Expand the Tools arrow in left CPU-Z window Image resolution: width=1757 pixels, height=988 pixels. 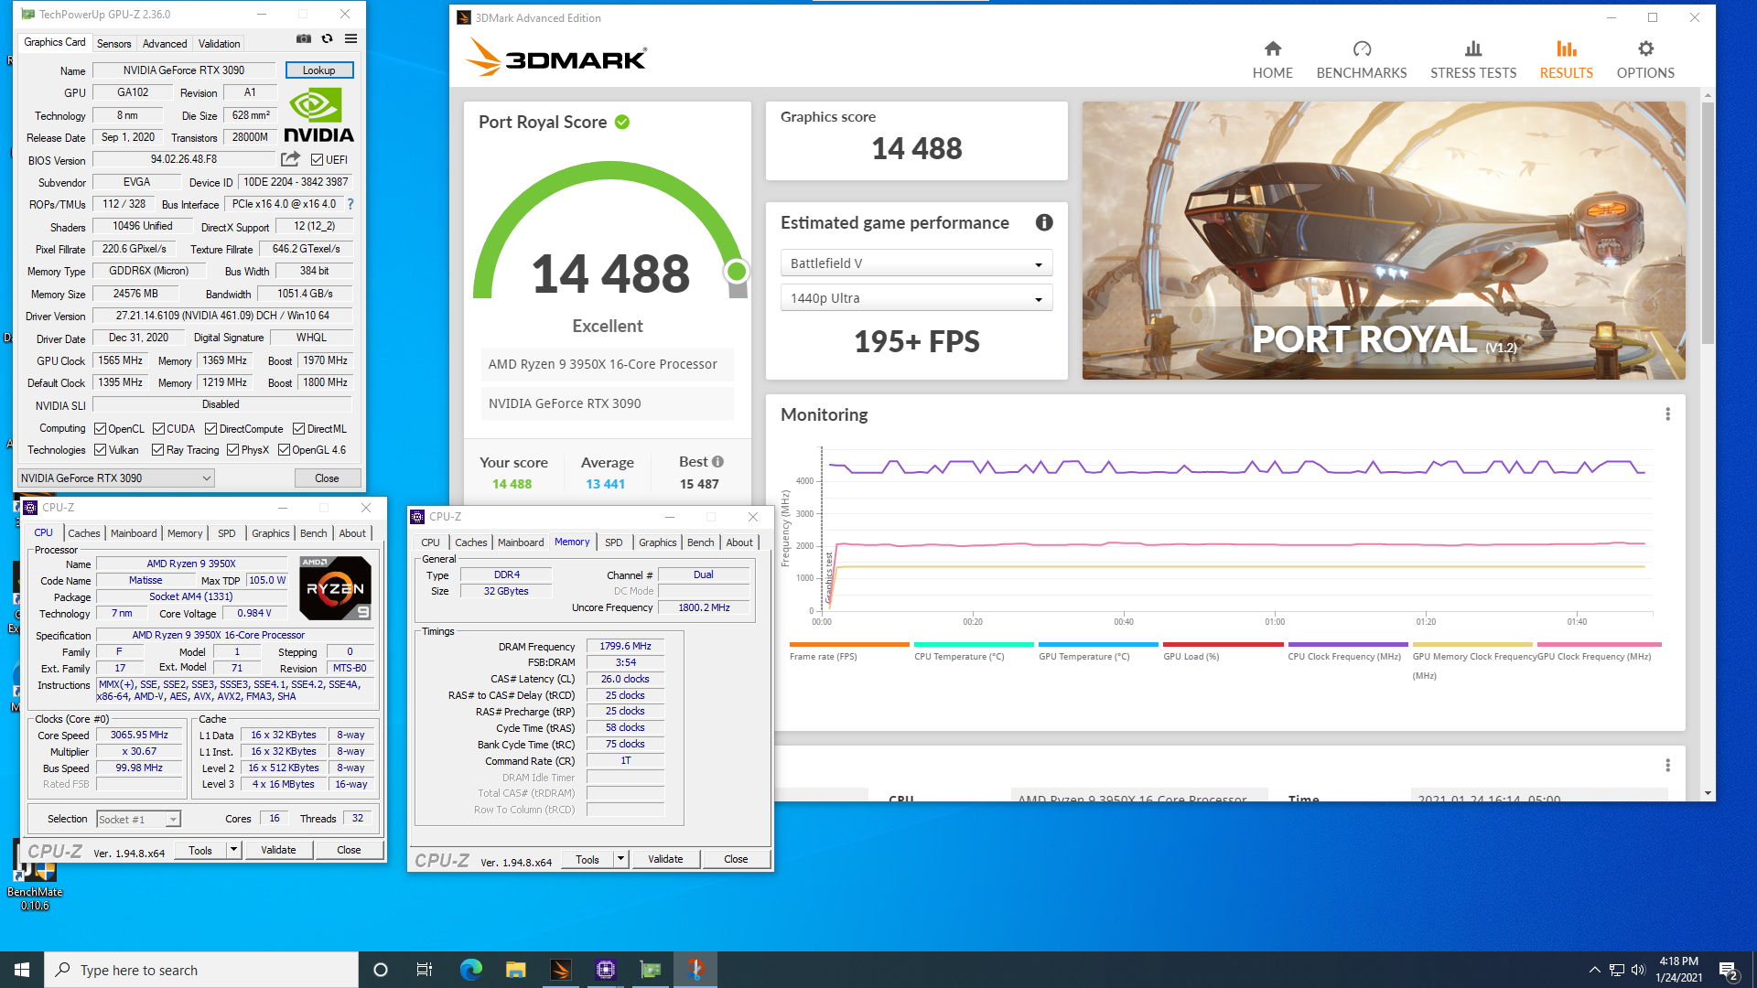pyautogui.click(x=234, y=851)
